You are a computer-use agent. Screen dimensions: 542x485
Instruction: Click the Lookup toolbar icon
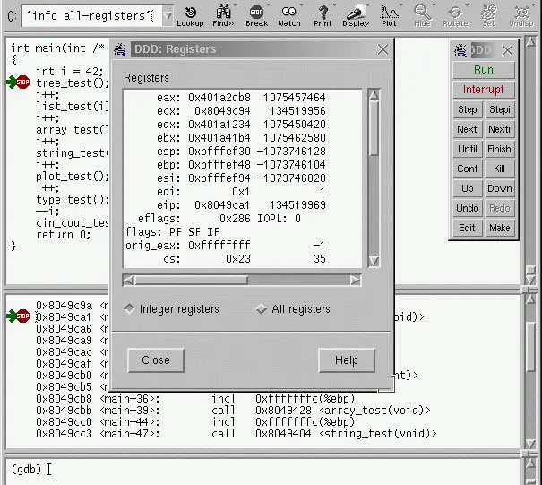(190, 15)
